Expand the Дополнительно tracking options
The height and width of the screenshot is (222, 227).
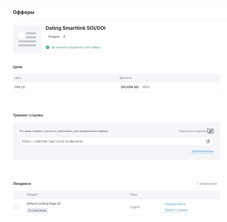point(202,151)
